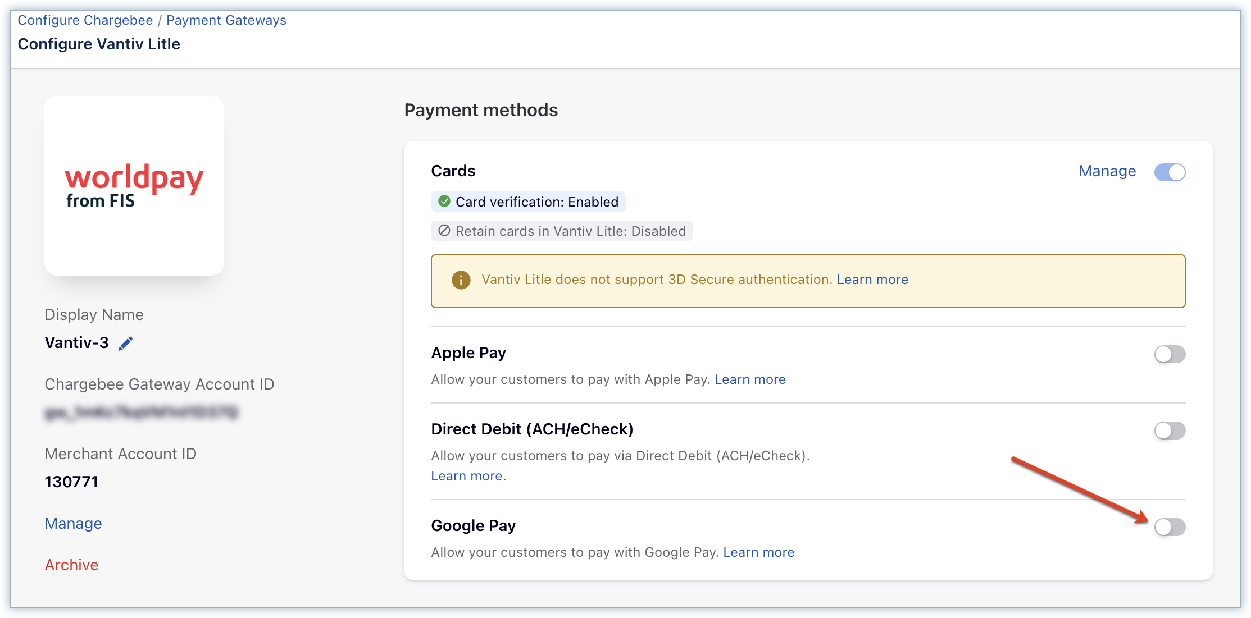Go to Payment Gateways breadcrumb
Viewport: 1251px width, 618px height.
coord(226,20)
